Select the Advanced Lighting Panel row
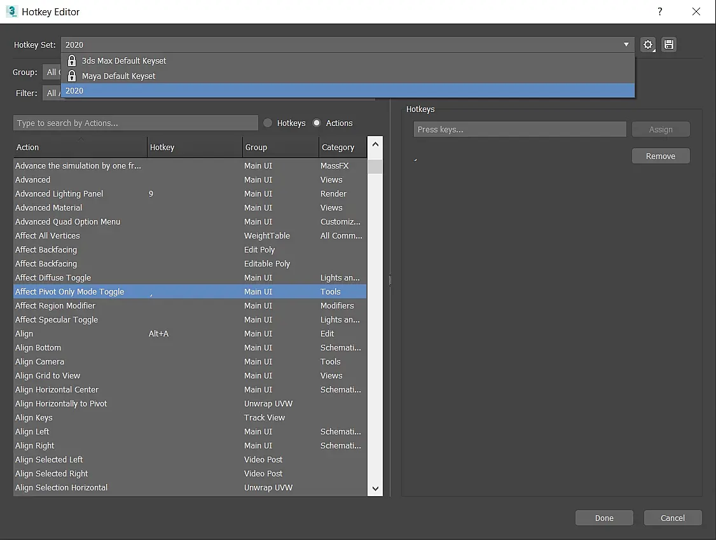This screenshot has height=540, width=716. tap(190, 194)
